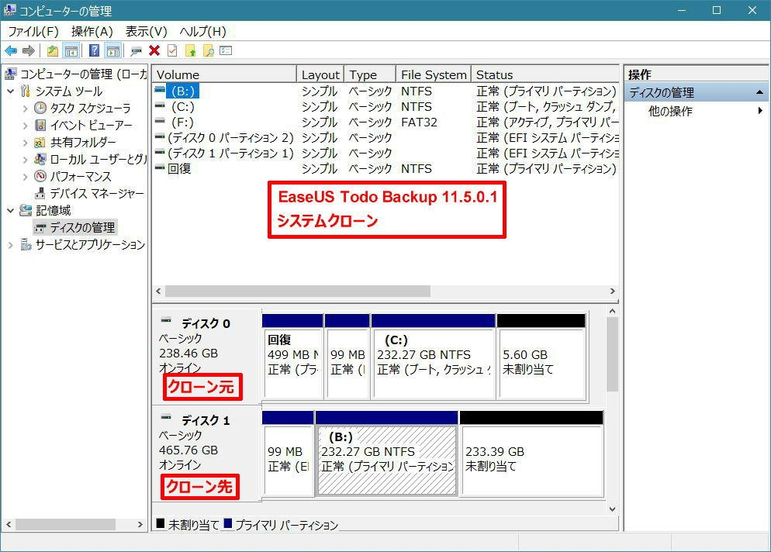This screenshot has width=771, height=552.
Task: Collapse the システム ツール node arrow
Action: 10,91
